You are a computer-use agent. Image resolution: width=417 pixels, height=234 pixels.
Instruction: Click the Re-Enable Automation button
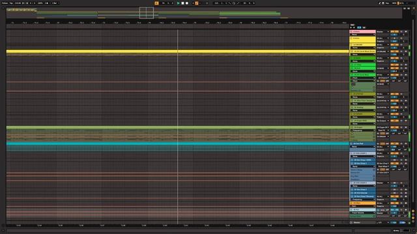coord(200,3)
